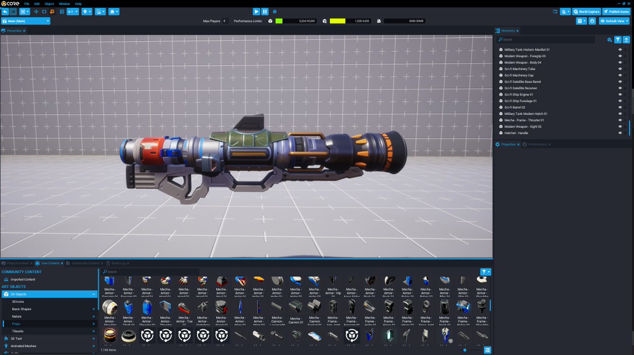Open the Object menu
Image resolution: width=634 pixels, height=355 pixels.
click(x=49, y=4)
